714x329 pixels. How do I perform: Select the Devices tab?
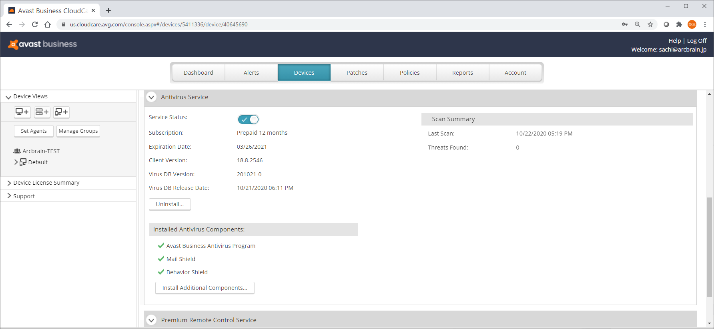tap(304, 73)
